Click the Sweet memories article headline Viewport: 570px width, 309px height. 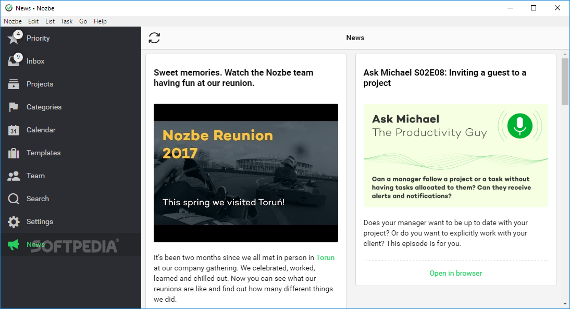[233, 78]
